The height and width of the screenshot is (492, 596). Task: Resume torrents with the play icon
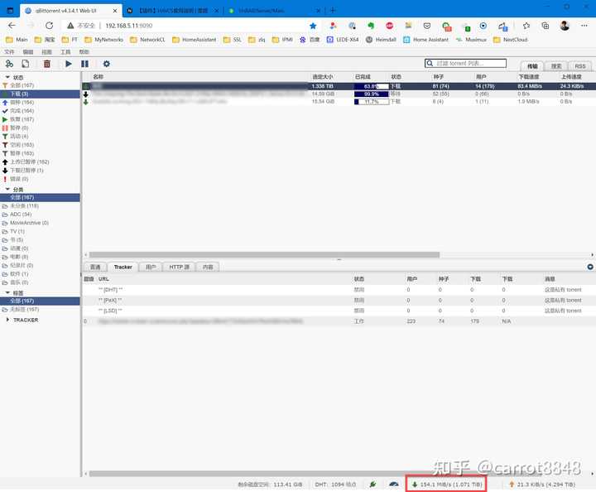69,64
